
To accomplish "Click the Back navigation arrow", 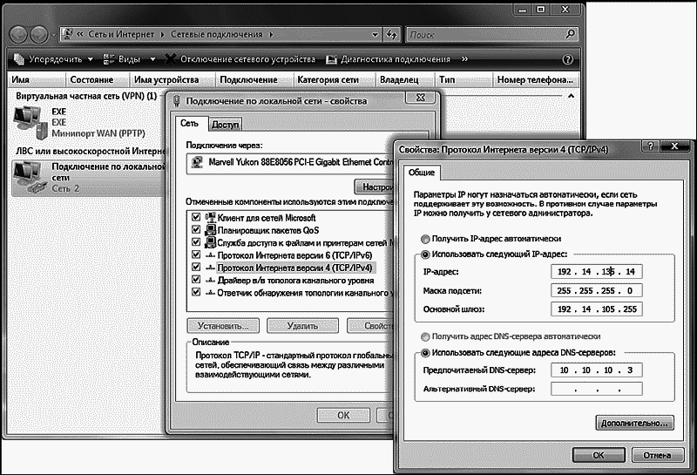I will (x=18, y=35).
